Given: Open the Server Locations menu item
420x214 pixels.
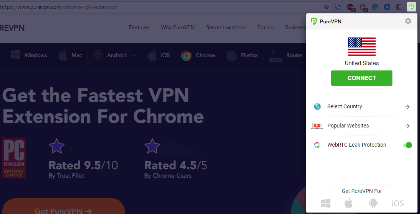Looking at the screenshot, I should 226,27.
